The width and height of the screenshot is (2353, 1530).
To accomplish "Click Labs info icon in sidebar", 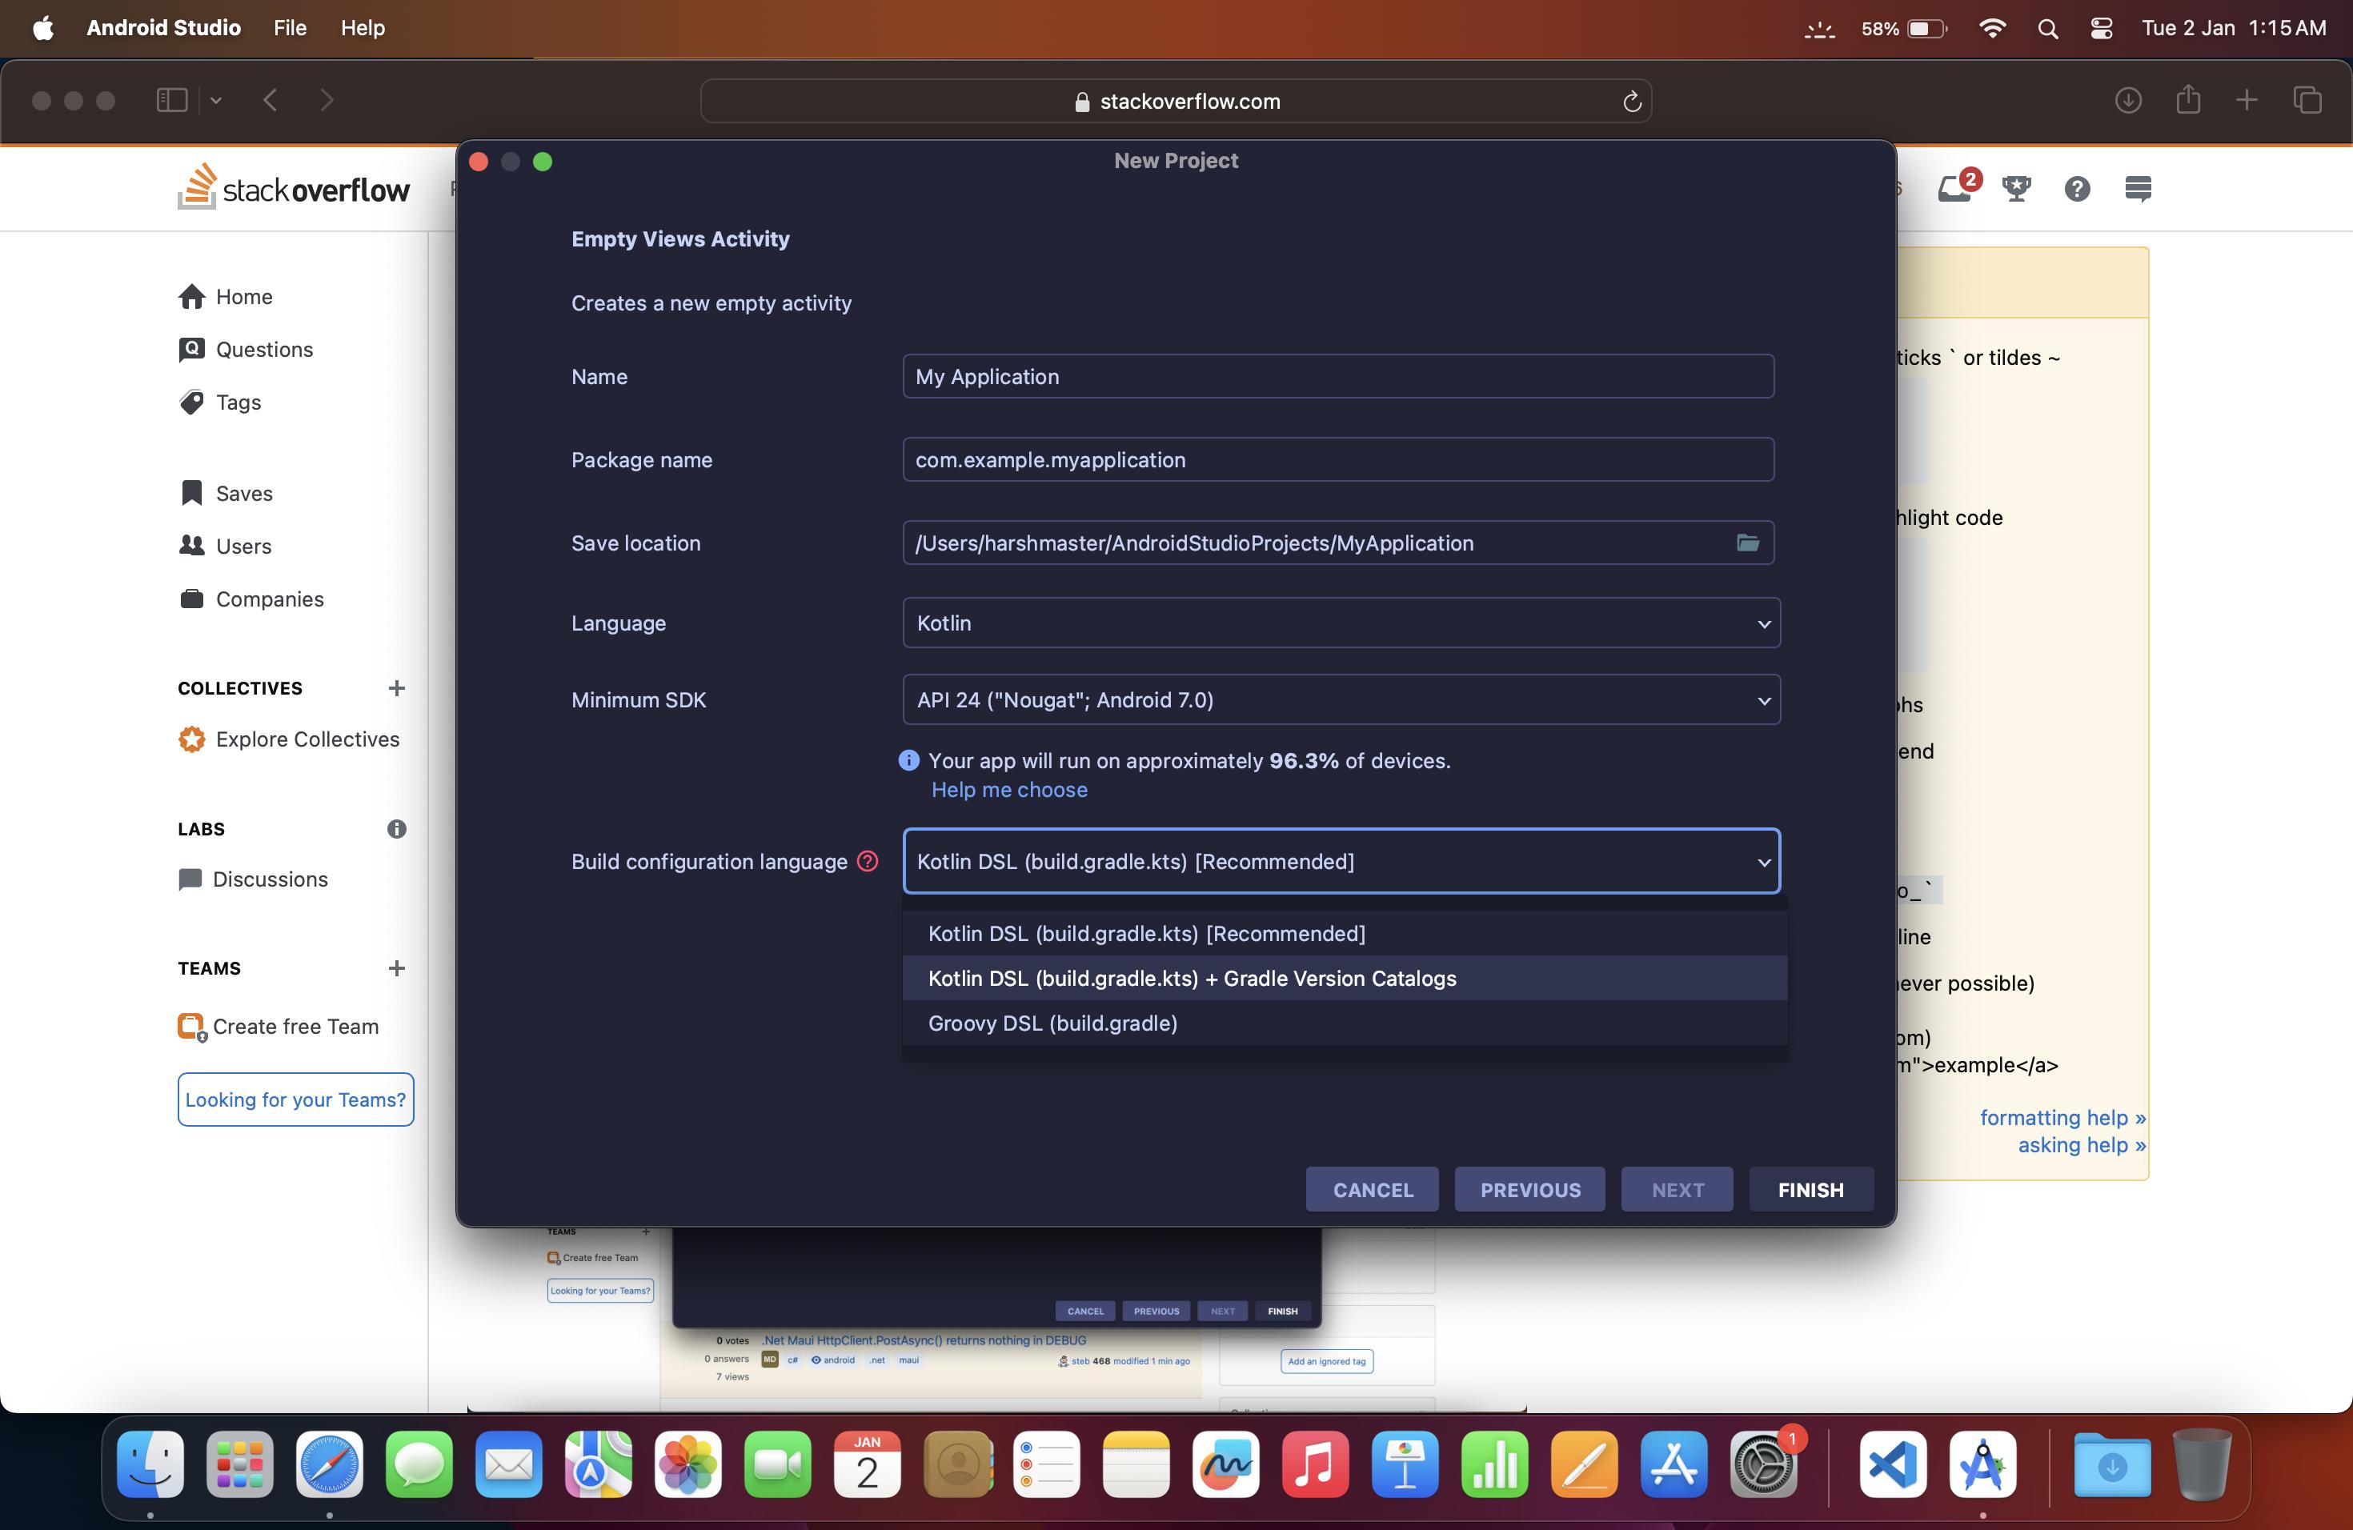I will tap(396, 829).
